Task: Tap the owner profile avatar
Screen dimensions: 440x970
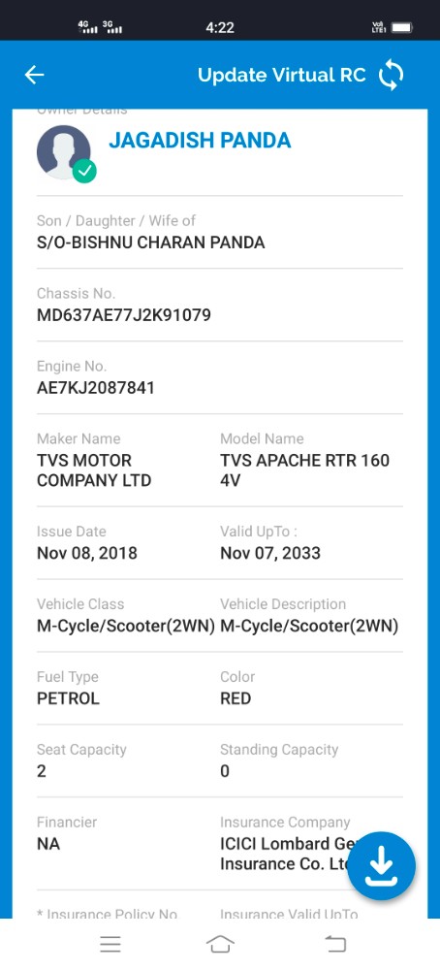Action: tap(64, 153)
